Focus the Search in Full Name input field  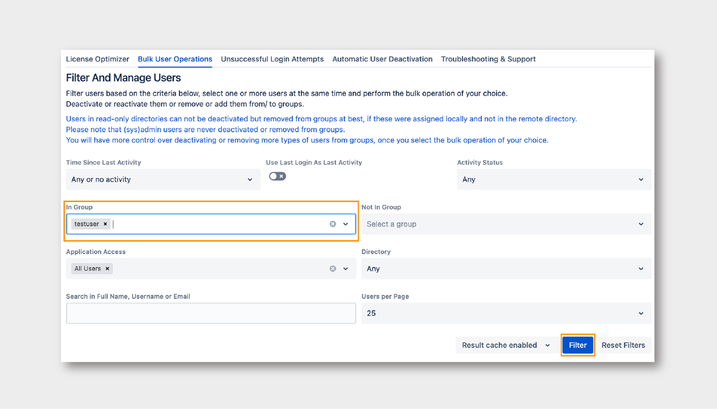(211, 313)
